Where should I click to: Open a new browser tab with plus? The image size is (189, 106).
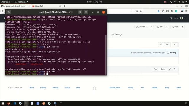pos(64,6)
